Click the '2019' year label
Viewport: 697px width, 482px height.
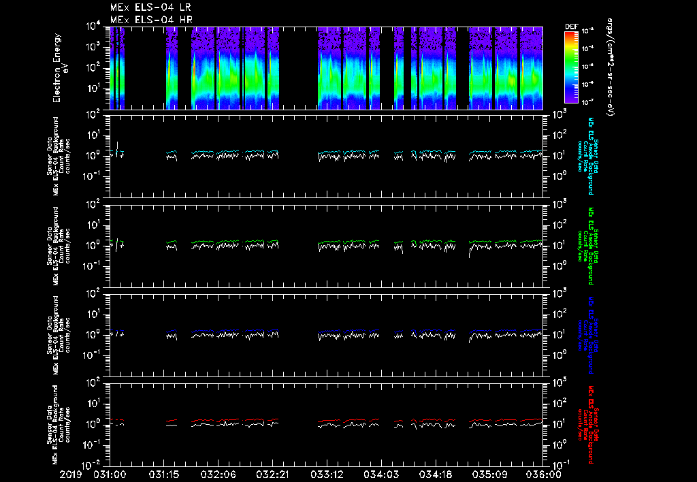click(x=71, y=475)
